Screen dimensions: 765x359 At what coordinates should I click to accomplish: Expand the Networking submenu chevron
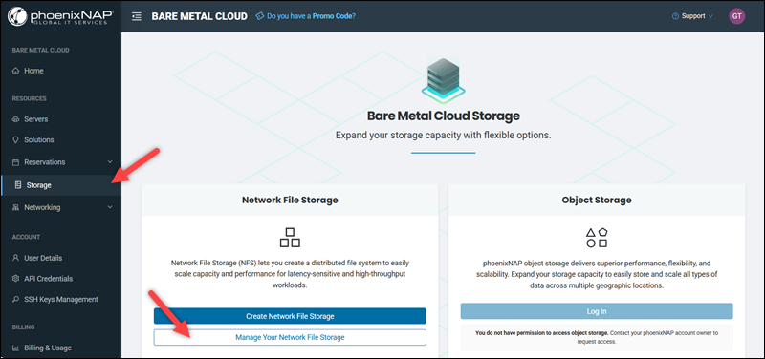tap(110, 207)
